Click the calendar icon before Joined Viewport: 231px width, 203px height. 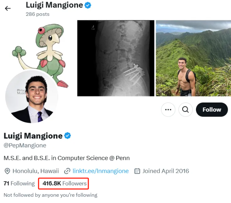137,171
